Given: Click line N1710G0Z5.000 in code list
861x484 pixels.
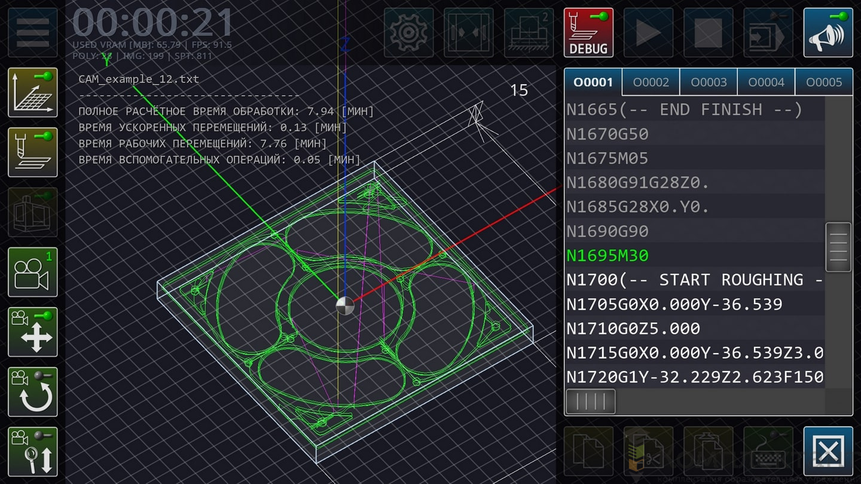Looking at the screenshot, I should click(633, 329).
